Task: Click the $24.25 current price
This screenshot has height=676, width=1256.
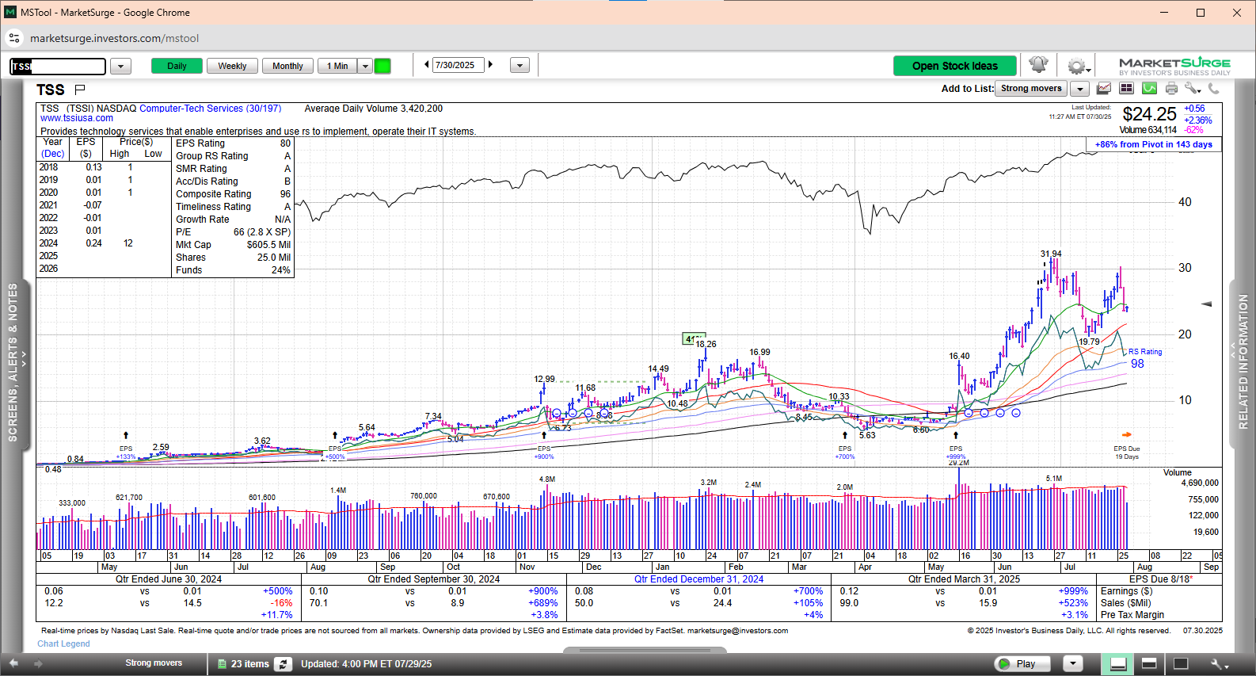Action: point(1150,114)
